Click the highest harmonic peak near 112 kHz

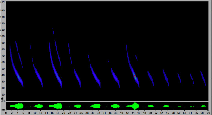click(x=53, y=31)
